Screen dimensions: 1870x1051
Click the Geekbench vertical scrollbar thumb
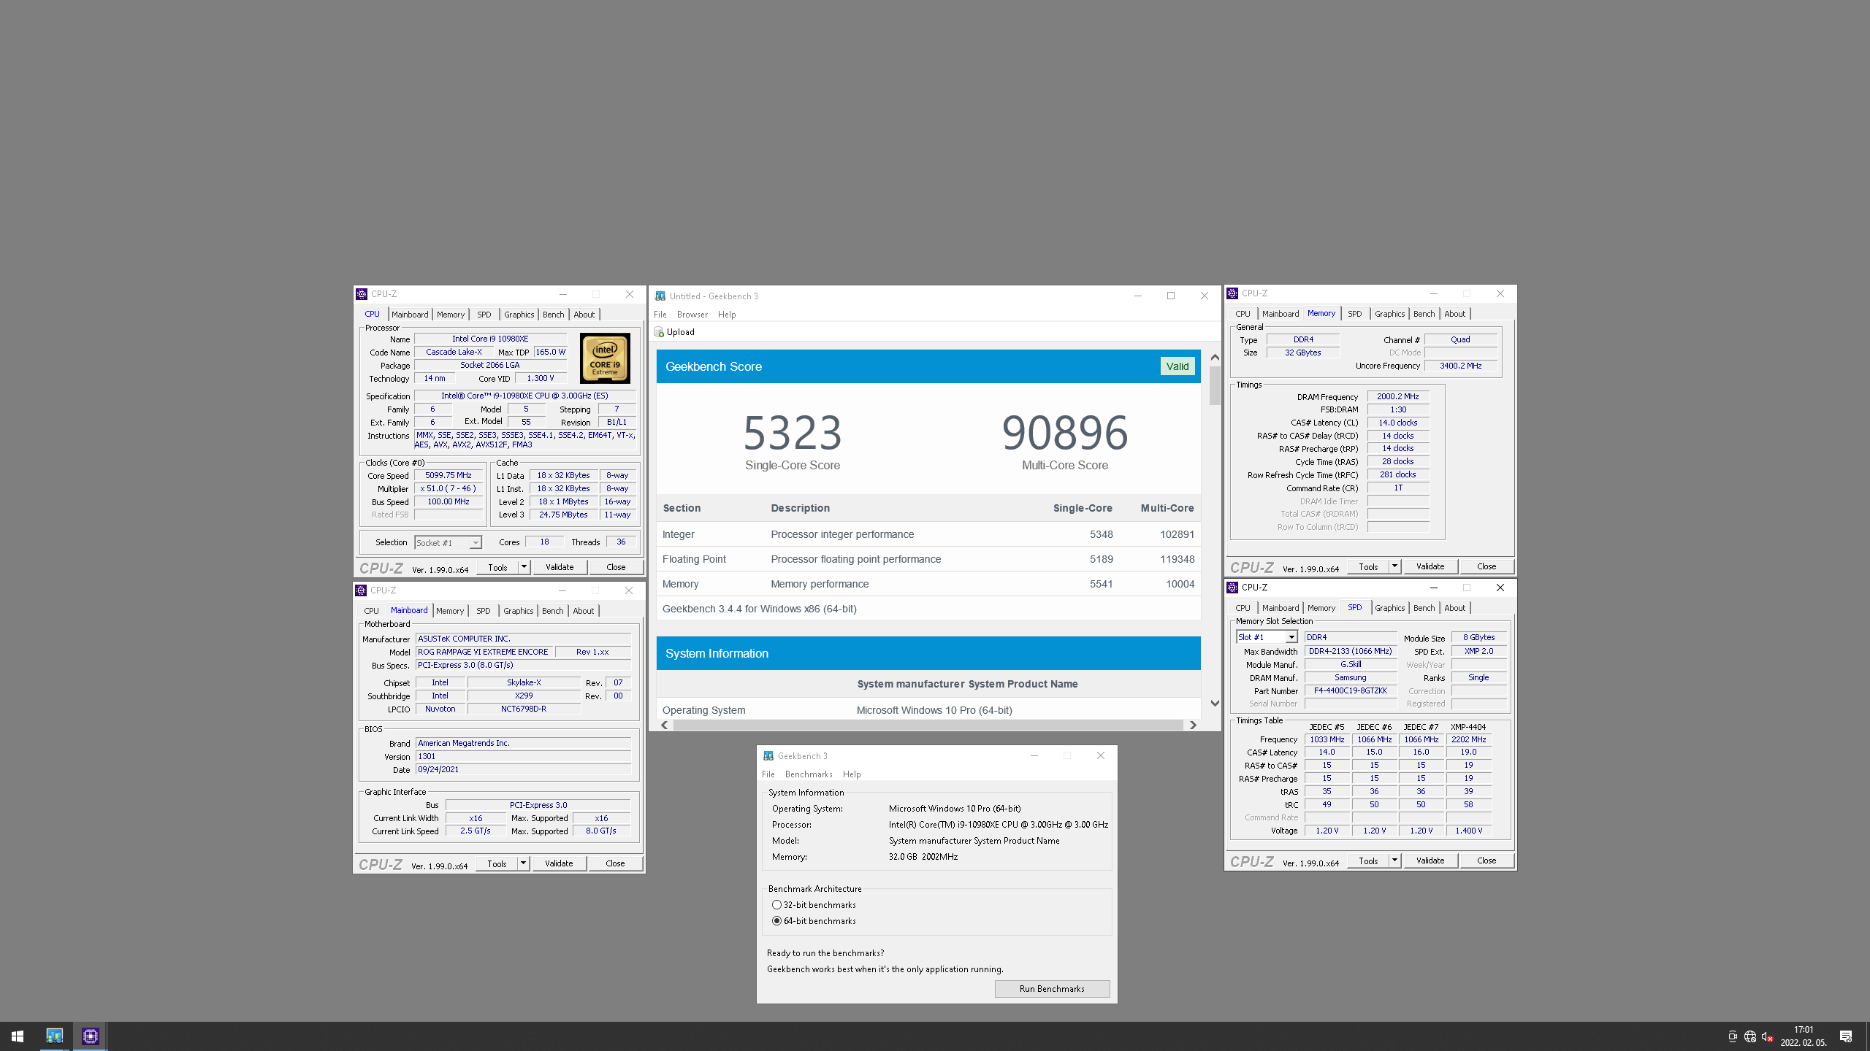(x=1215, y=385)
